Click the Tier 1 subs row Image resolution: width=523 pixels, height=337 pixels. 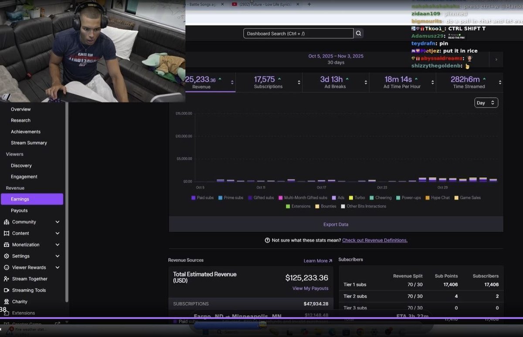pyautogui.click(x=421, y=285)
